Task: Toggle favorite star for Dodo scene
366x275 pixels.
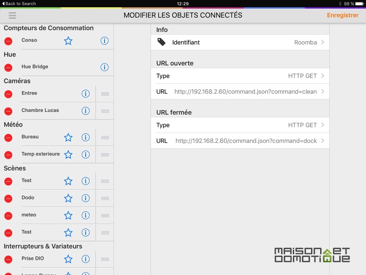Action: point(68,198)
